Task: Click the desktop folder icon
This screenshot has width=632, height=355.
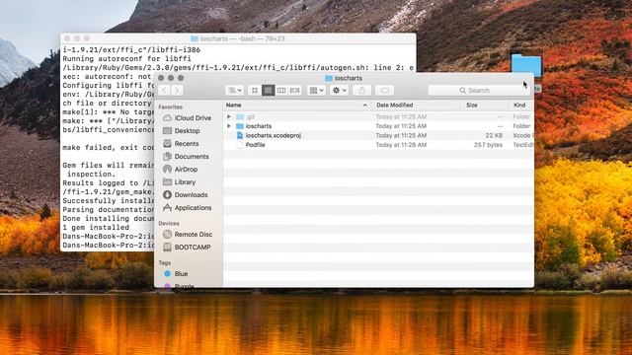Action: [x=526, y=65]
